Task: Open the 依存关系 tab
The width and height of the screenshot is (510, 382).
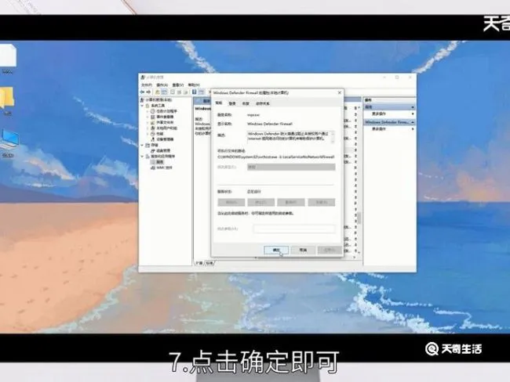Action: (263, 103)
